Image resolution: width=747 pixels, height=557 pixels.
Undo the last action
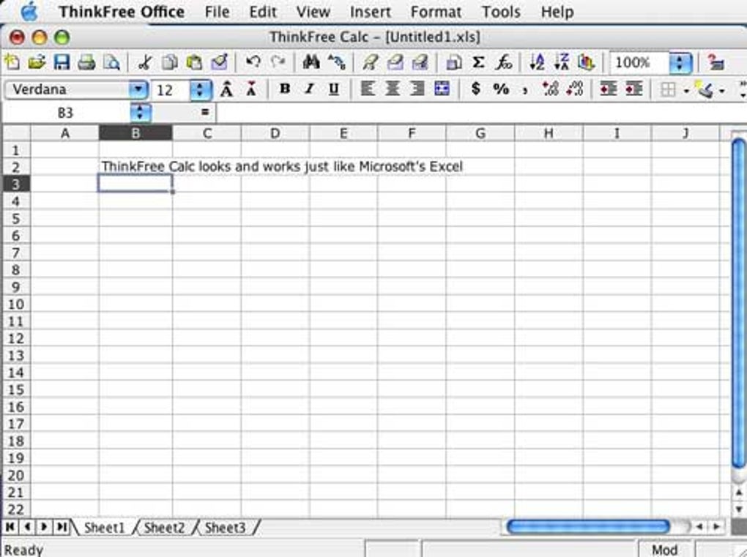point(253,62)
